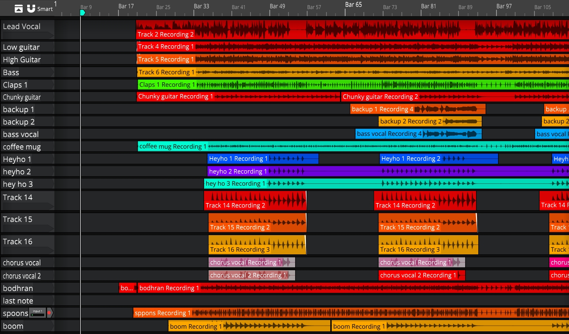This screenshot has width=569, height=334.
Task: Select the Chunky guitar track header
Action: point(27,97)
